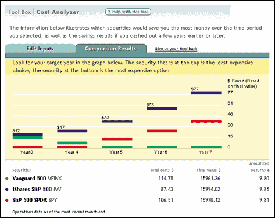Click the purple $17 bar for Year 4

tap(72, 131)
